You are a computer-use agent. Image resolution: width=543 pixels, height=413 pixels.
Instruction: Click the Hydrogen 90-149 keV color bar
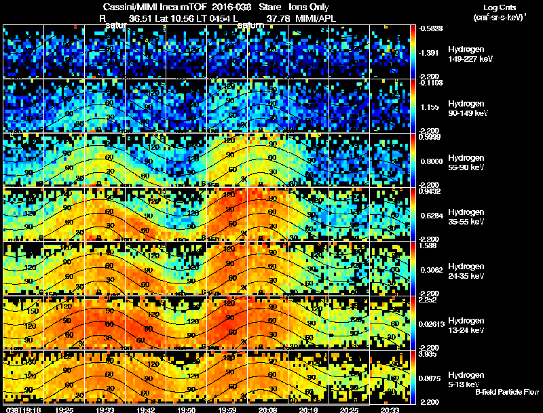click(413, 106)
